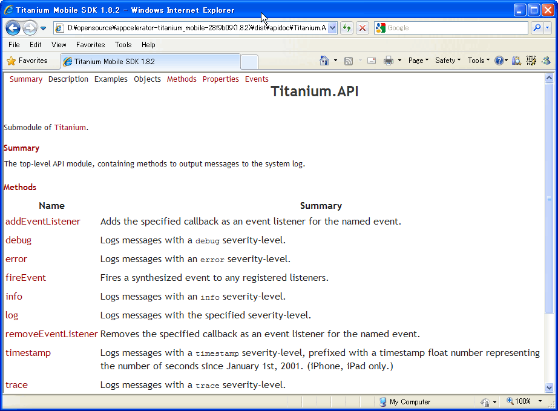Jump to Summary section link
This screenshot has height=411, width=558.
tap(26, 79)
